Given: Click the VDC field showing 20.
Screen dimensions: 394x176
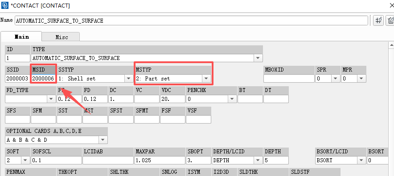Looking at the screenshot, I should click(172, 99).
